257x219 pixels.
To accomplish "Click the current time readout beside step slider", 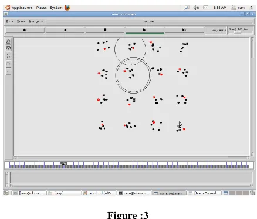I will point(217,31).
